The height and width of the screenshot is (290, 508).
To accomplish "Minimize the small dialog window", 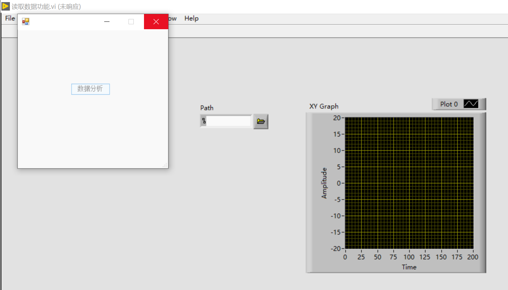I will (107, 22).
